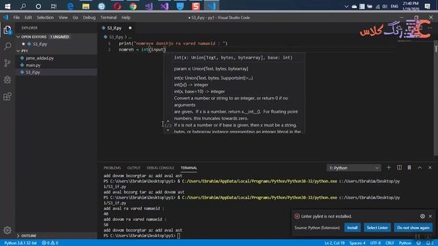The width and height of the screenshot is (438, 246).
Task: Open File Explorer from the taskbar
Action: pos(86,6)
